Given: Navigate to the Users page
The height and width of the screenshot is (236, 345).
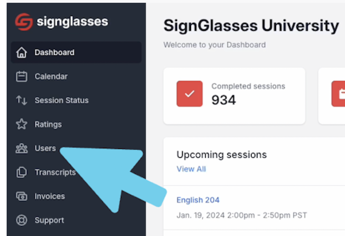Looking at the screenshot, I should pos(45,148).
